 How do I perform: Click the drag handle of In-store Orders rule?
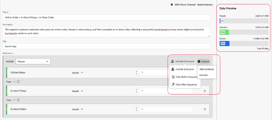click(x=7, y=109)
